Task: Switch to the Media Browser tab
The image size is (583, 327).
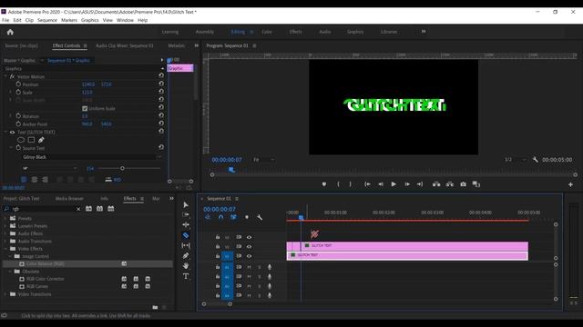Action: click(69, 199)
